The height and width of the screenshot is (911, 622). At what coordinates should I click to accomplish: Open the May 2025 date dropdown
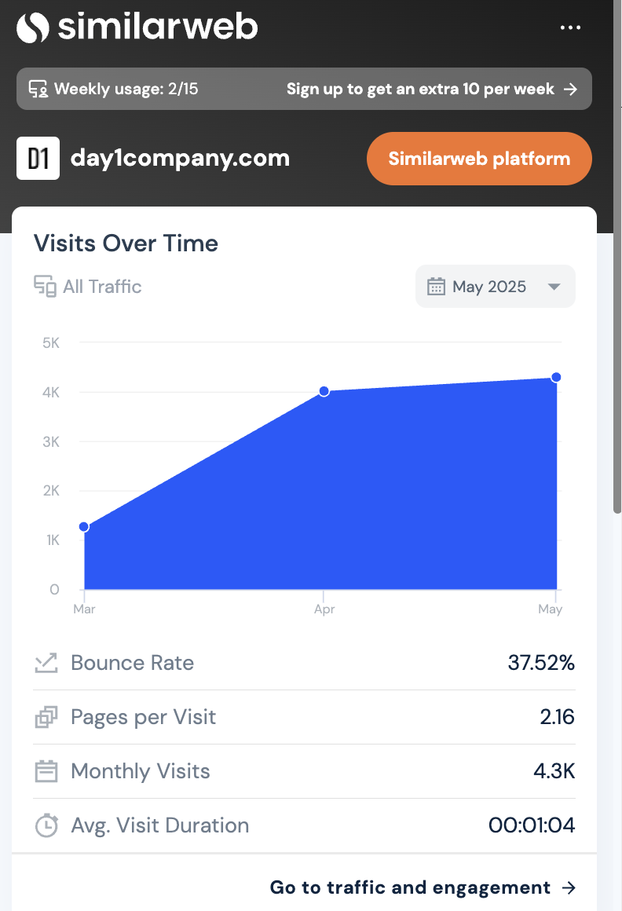496,287
